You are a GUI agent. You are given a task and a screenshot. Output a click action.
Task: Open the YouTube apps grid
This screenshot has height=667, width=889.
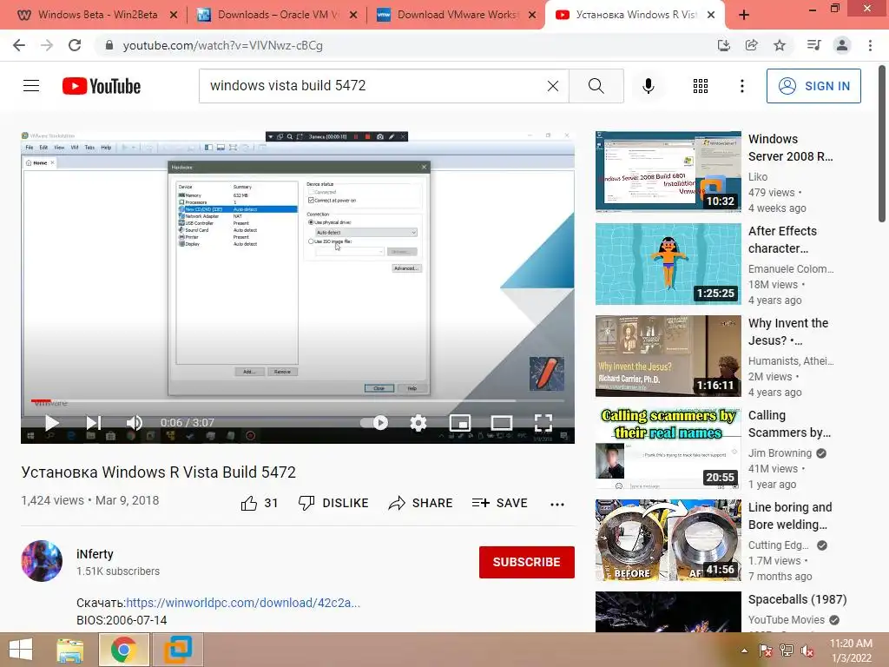coord(701,86)
